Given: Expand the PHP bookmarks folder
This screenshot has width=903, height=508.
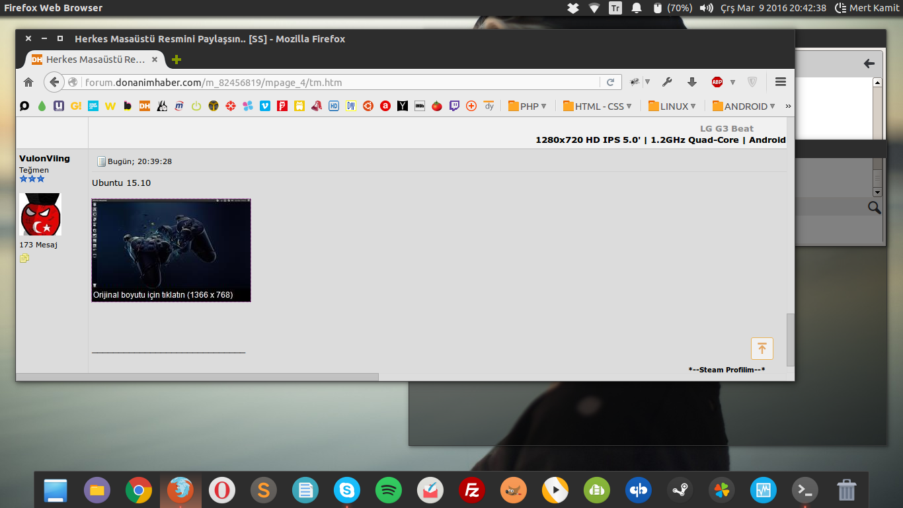Looking at the screenshot, I should click(528, 106).
